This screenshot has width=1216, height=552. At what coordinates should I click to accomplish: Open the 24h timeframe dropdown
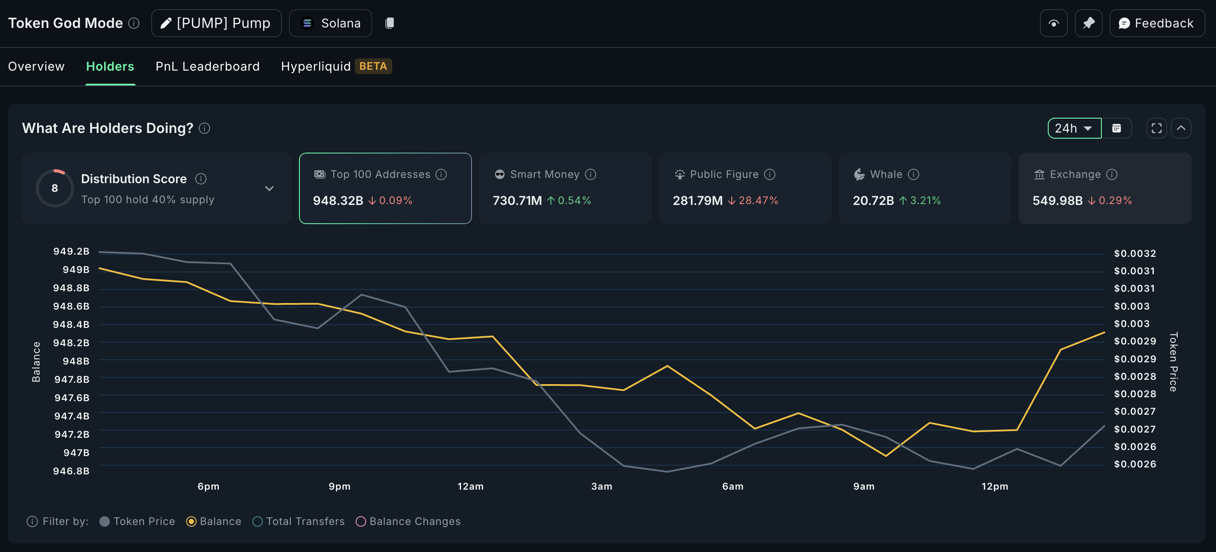tap(1074, 127)
